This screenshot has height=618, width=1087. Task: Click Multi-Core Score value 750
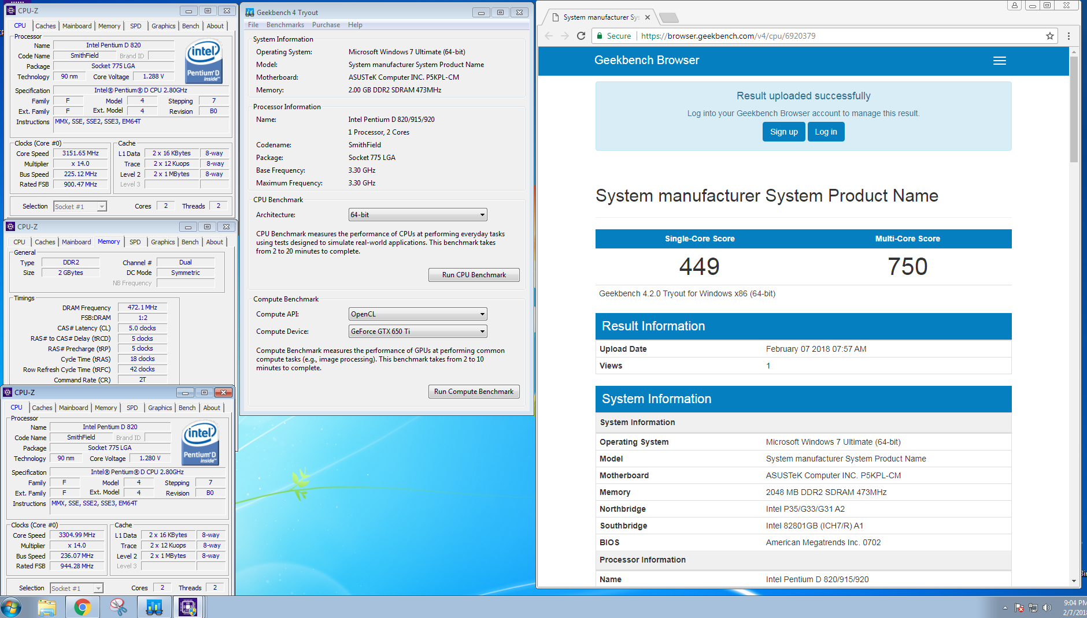point(908,267)
